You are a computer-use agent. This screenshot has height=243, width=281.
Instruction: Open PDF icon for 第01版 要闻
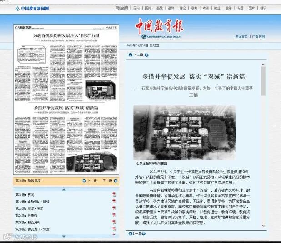(114, 195)
